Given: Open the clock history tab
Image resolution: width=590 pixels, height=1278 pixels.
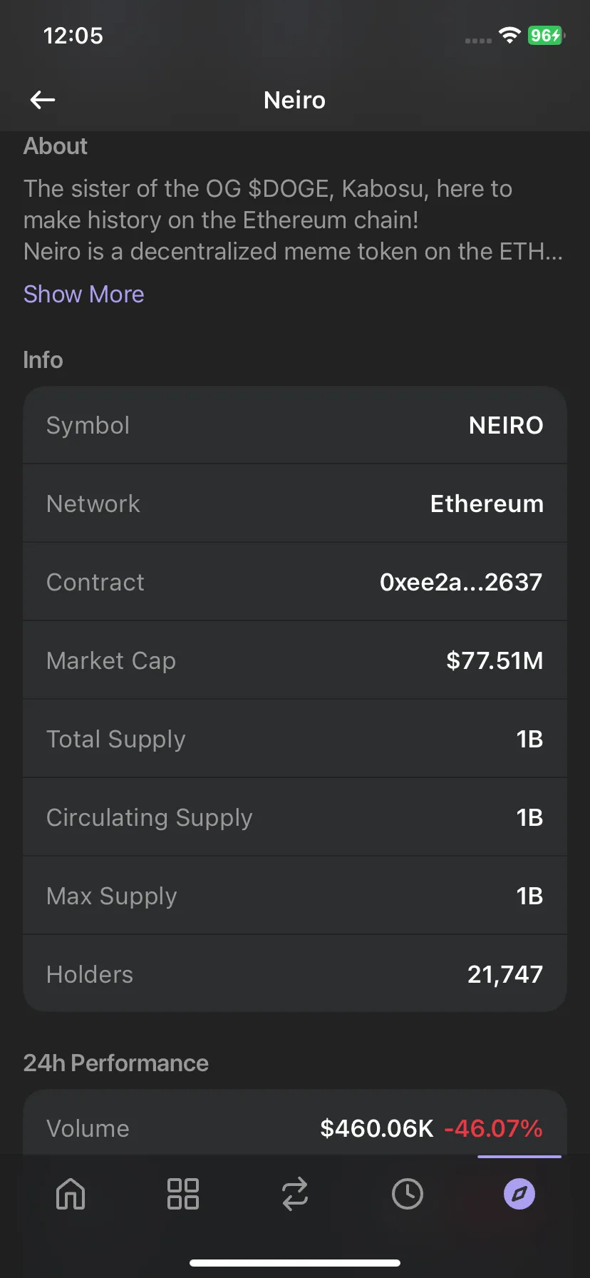Looking at the screenshot, I should tap(407, 1193).
